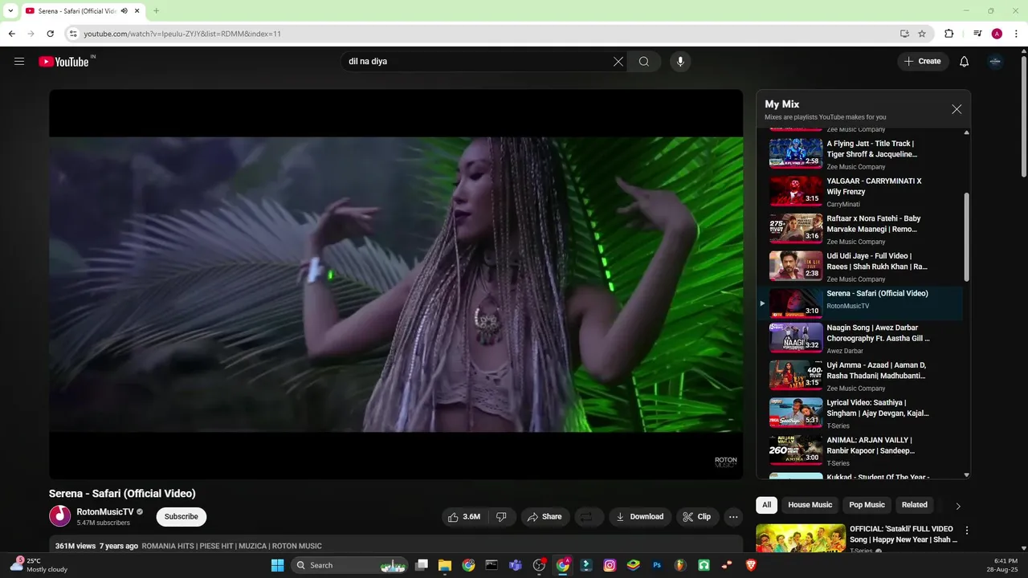Select the All filter chip
This screenshot has width=1028, height=578.
pos(767,505)
